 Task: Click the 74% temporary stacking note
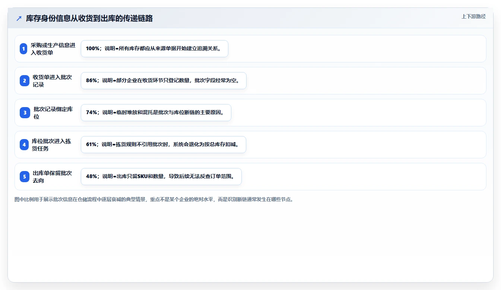pos(156,113)
